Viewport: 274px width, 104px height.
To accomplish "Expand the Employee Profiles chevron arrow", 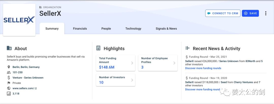I will 174,63.
